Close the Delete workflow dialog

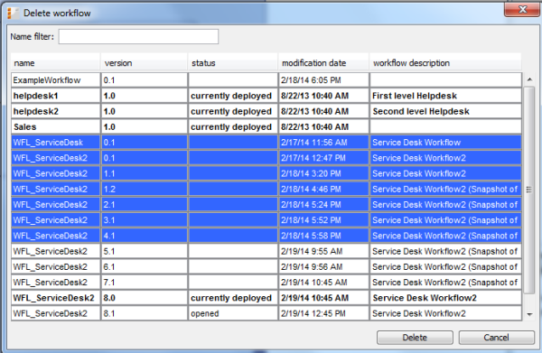[x=522, y=10]
